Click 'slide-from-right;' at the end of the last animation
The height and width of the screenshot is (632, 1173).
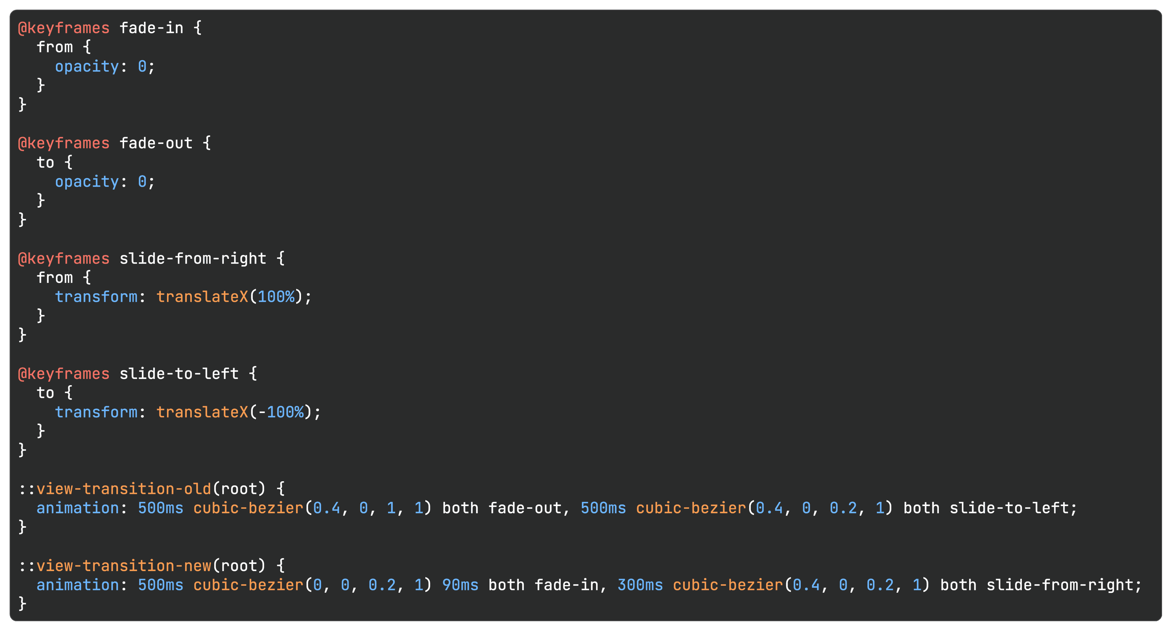pos(1064,585)
